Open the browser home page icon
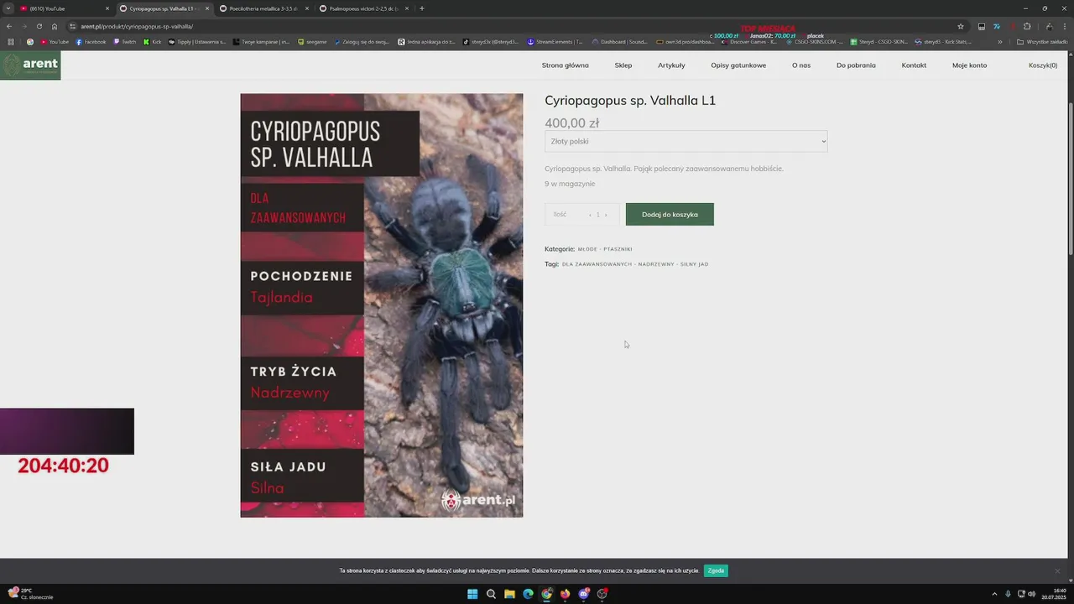 pyautogui.click(x=55, y=26)
